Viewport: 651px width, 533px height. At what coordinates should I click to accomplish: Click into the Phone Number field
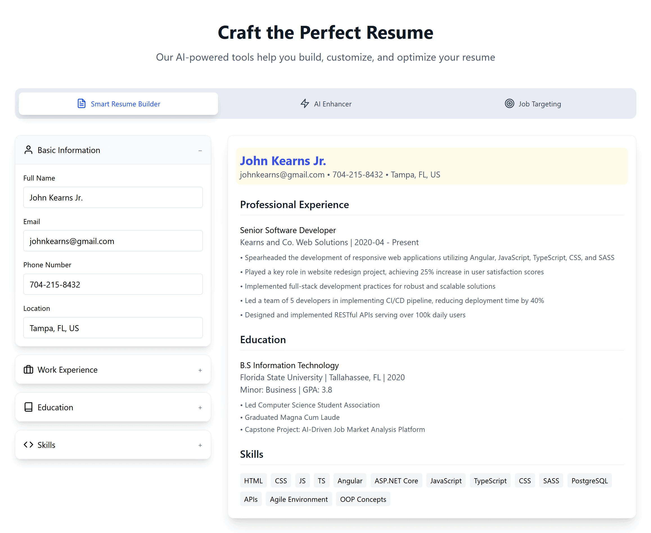tap(113, 285)
